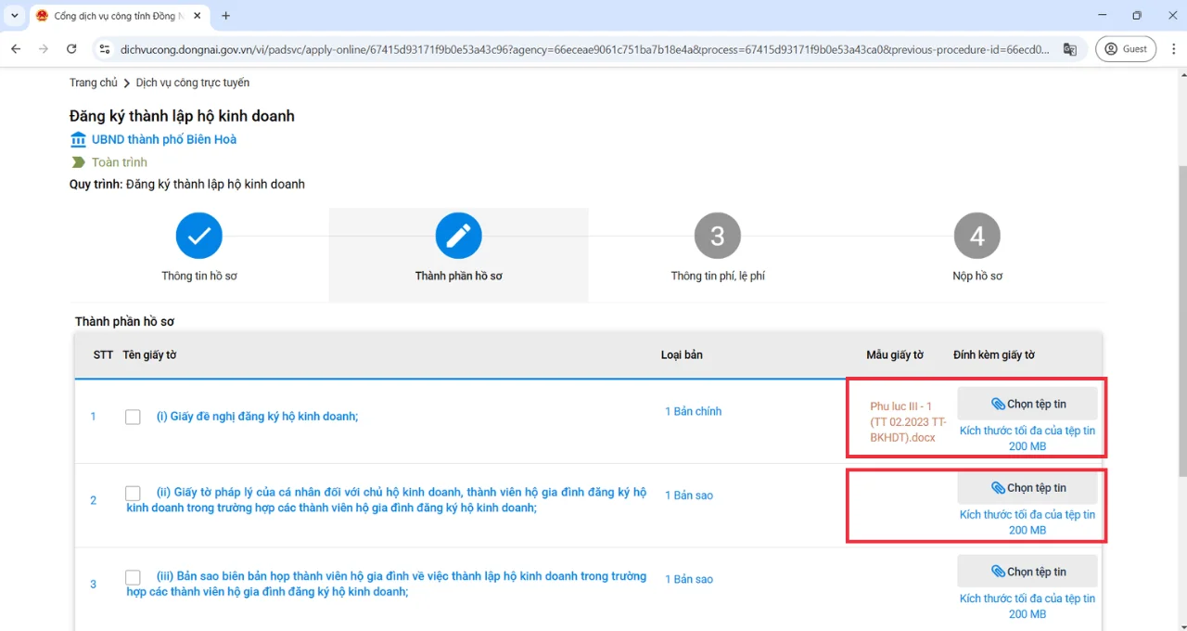Download Phu luc III - 1 docx template
The height and width of the screenshot is (631, 1187).
click(900, 421)
